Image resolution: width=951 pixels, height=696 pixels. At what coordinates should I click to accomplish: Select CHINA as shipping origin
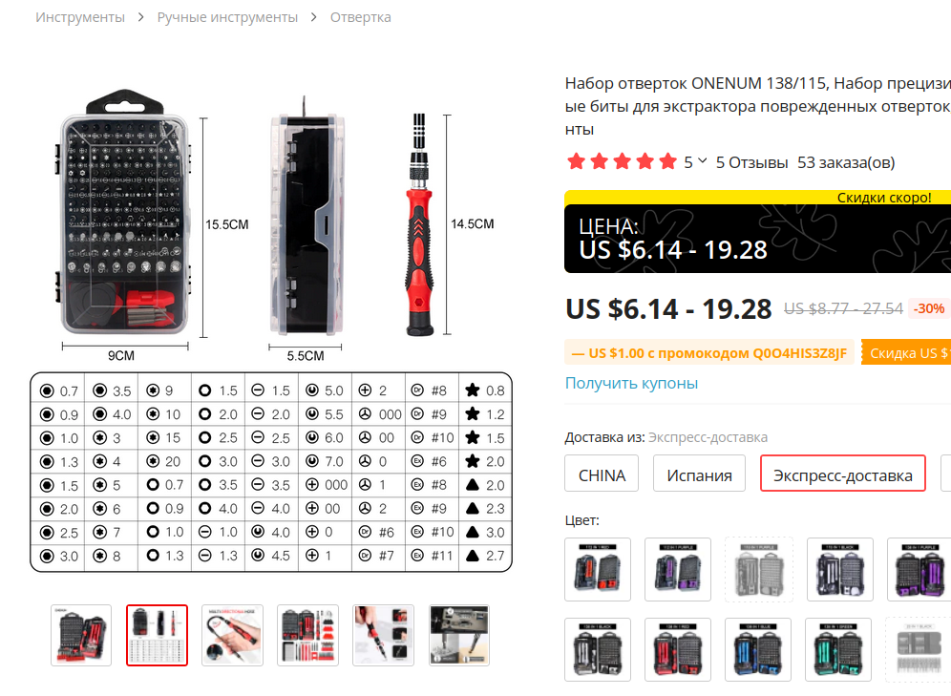pos(602,475)
